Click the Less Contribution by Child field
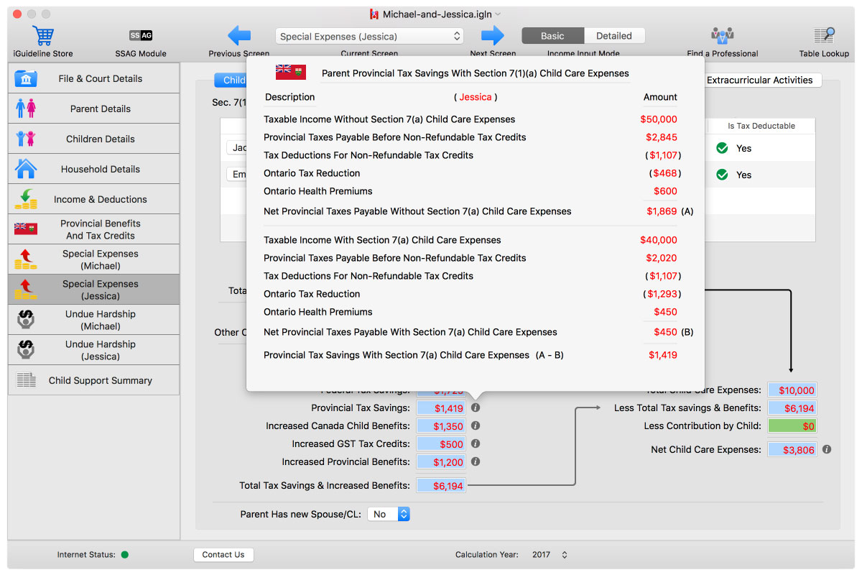This screenshot has height=575, width=862. coord(792,425)
